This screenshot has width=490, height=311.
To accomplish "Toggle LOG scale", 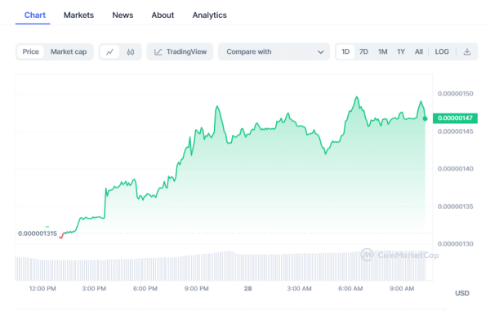I will pos(442,51).
